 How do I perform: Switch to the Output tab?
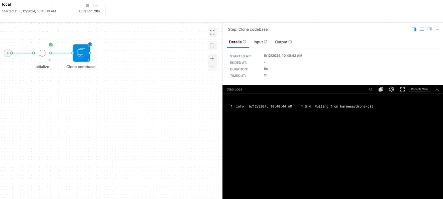tap(281, 42)
